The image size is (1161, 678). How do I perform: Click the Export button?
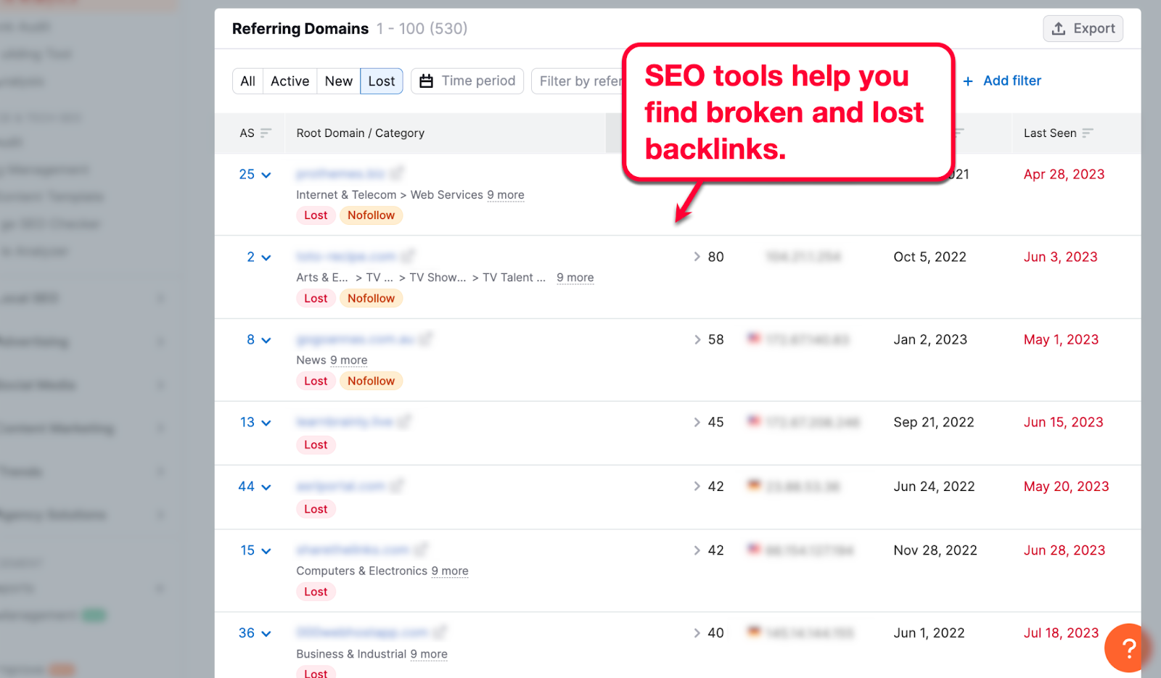1083,29
